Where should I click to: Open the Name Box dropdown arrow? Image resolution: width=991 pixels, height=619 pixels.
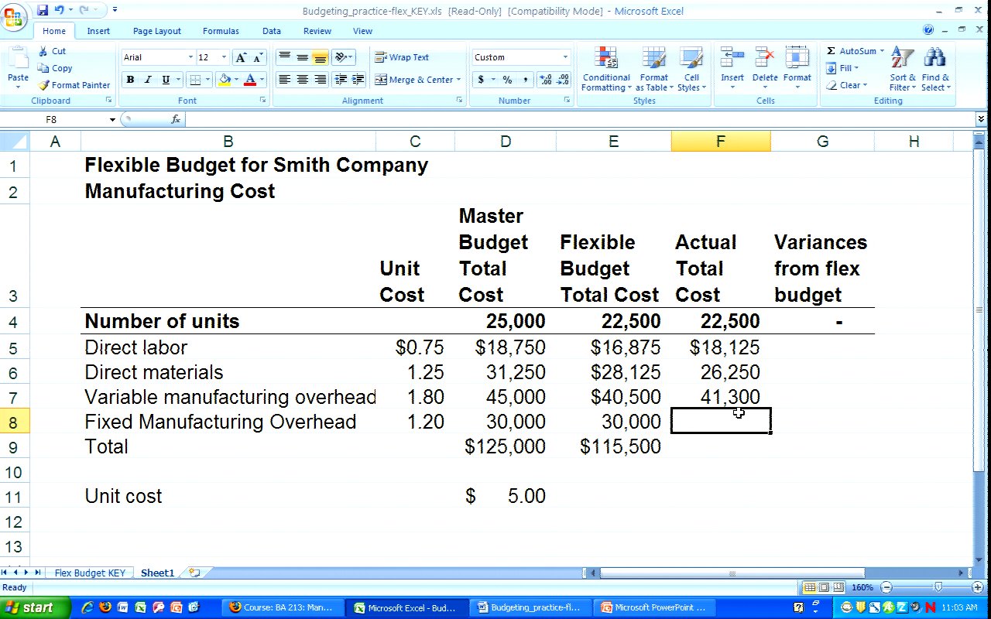(x=112, y=120)
